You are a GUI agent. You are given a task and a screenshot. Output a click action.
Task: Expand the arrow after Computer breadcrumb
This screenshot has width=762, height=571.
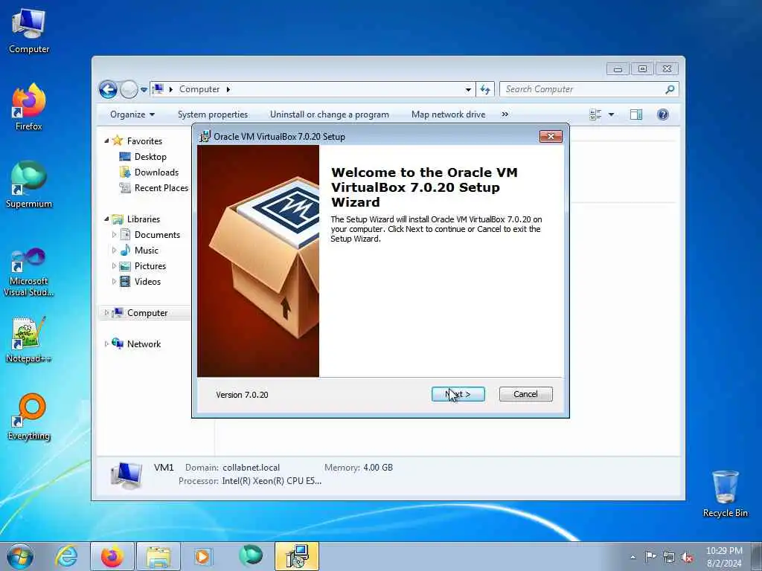[x=228, y=89]
